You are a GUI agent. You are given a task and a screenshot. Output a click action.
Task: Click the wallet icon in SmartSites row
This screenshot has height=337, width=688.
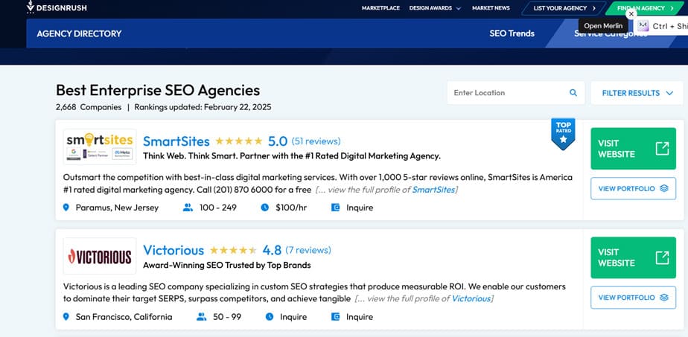click(336, 208)
